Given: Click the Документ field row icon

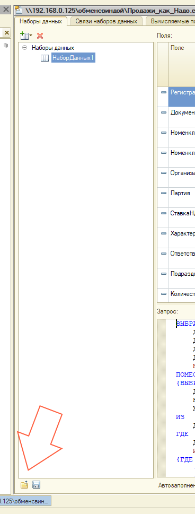Looking at the screenshot, I should point(164,112).
